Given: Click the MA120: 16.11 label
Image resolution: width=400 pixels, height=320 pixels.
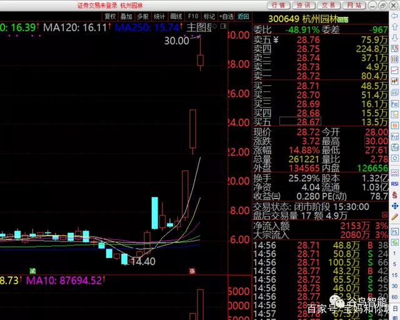Looking at the screenshot, I should click(x=75, y=28).
